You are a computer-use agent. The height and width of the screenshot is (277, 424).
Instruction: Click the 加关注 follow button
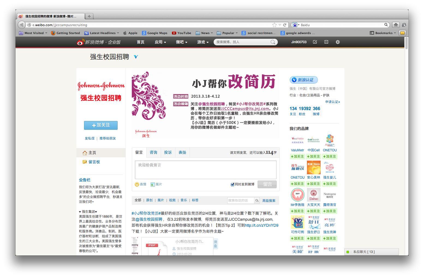point(101,125)
